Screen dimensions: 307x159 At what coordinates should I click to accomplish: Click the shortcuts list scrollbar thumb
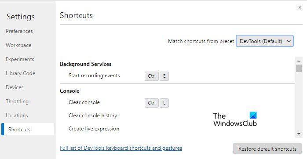click(x=299, y=69)
